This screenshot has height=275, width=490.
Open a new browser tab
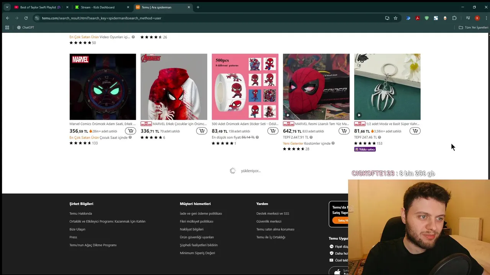[x=198, y=7]
